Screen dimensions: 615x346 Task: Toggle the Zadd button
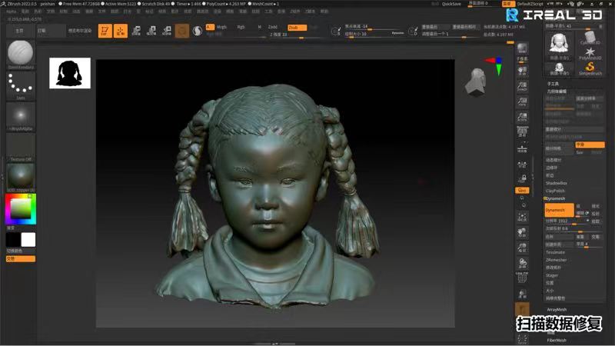pos(273,27)
